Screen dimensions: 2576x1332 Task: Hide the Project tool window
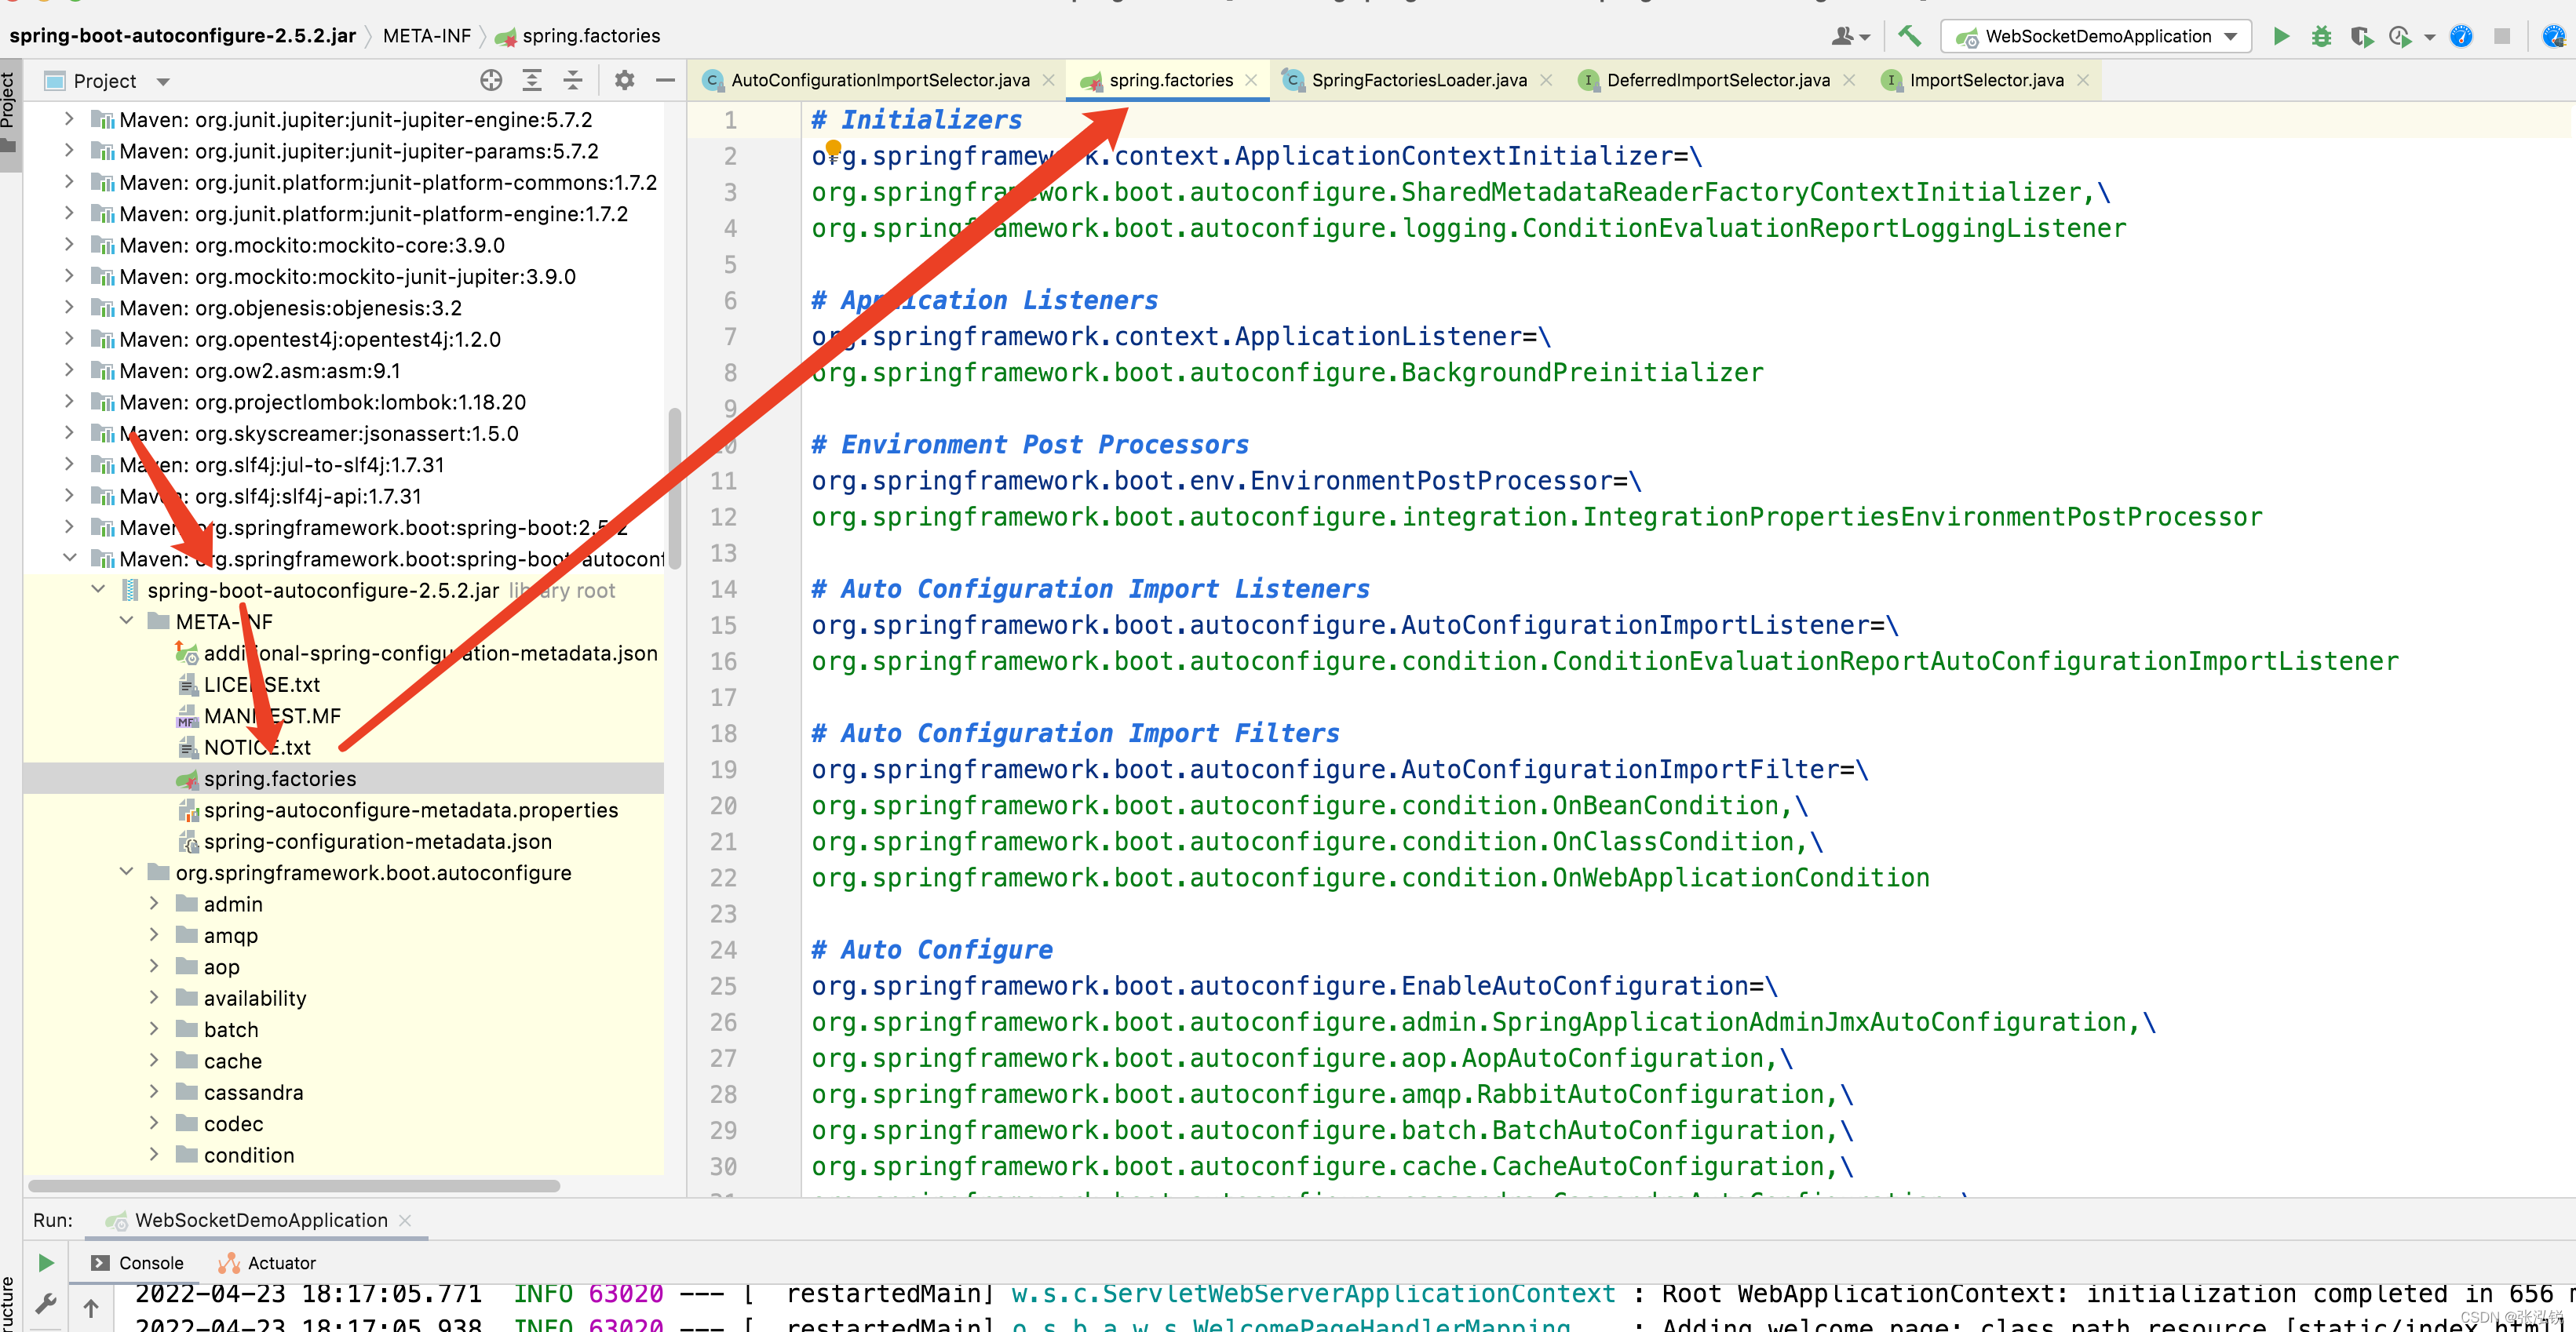coord(665,80)
